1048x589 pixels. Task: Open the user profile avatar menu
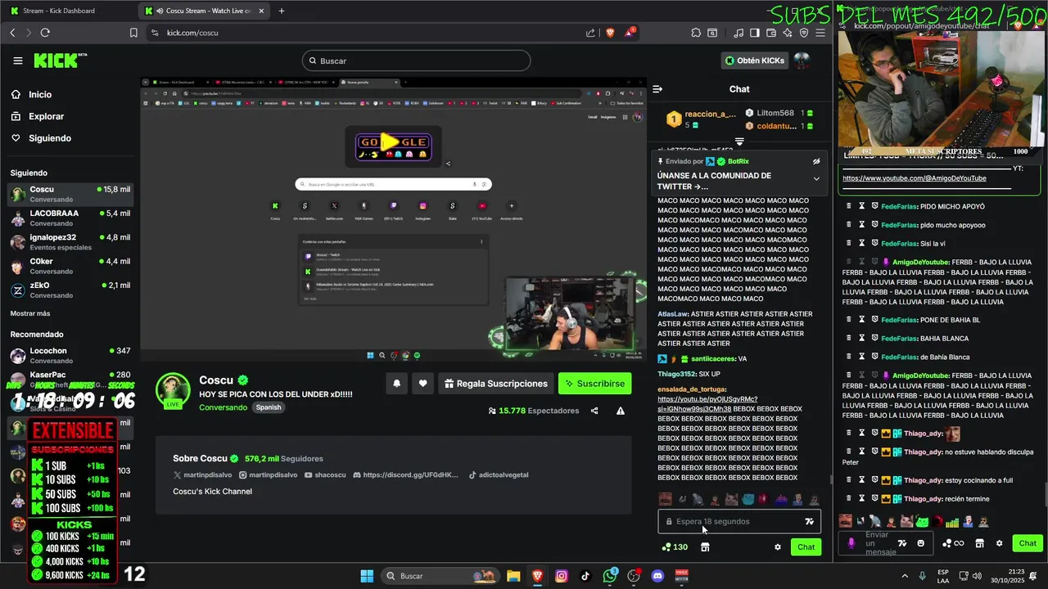point(802,61)
